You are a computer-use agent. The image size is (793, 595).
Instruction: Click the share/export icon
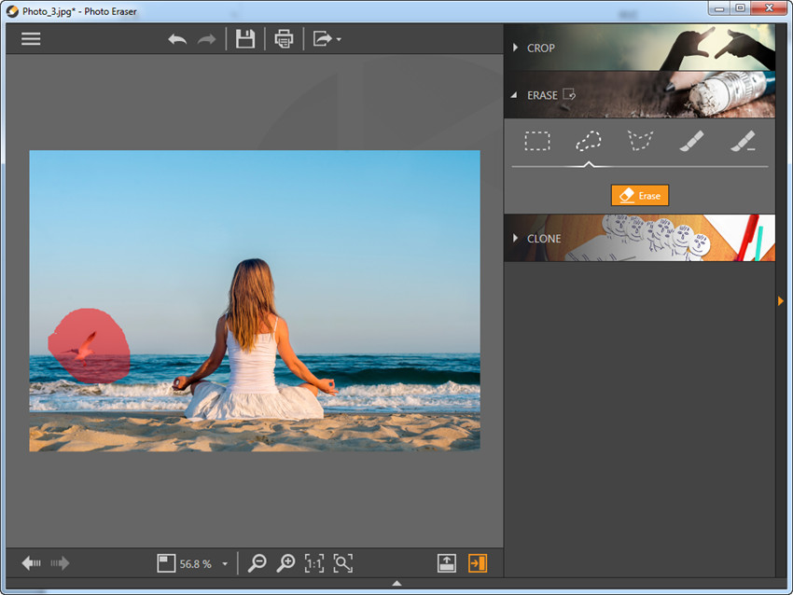(322, 39)
